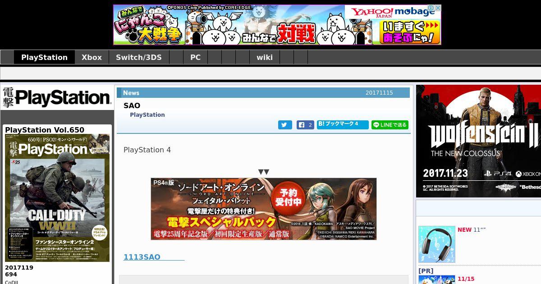Image resolution: width=541 pixels, height=284 pixels.
Task: Click the green LINE send button
Action: (390, 125)
